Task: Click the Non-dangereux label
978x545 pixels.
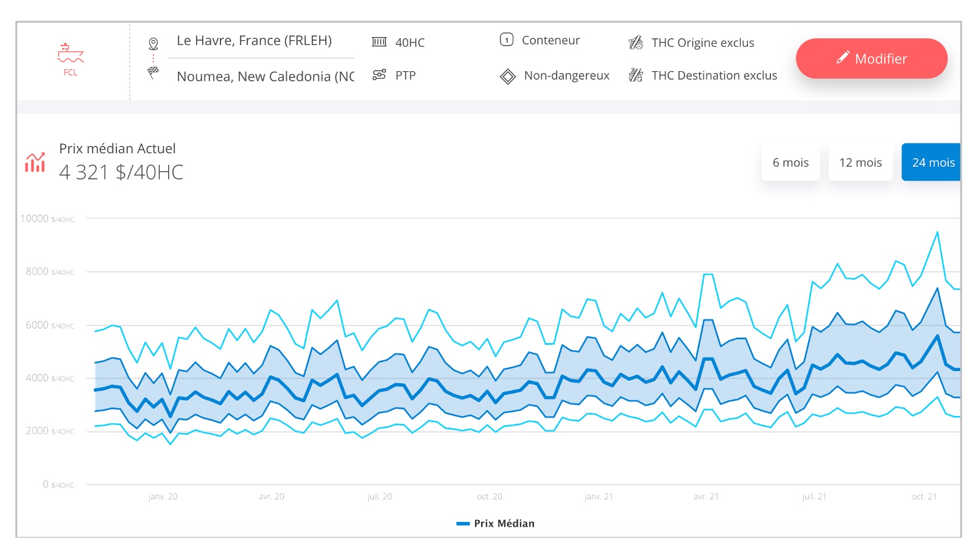Action: point(566,75)
